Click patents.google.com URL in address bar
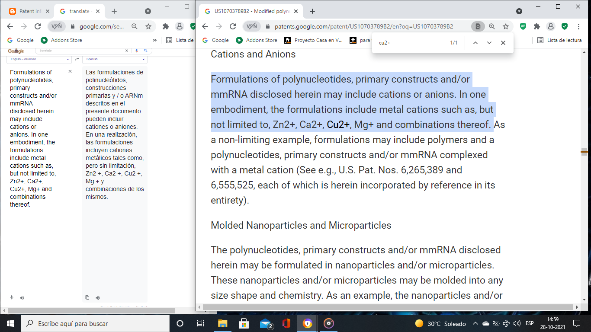Viewport: 591px width, 332px height. (x=364, y=26)
